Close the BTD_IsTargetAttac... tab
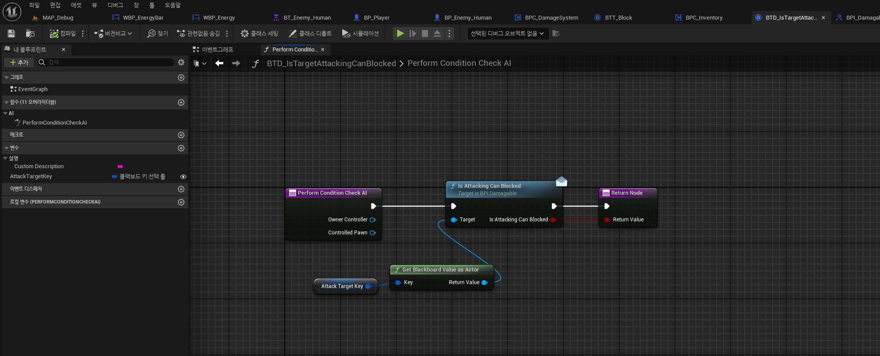This screenshot has height=356, width=880. pyautogui.click(x=823, y=18)
